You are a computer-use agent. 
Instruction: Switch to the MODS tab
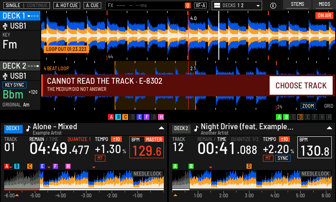(324, 5)
